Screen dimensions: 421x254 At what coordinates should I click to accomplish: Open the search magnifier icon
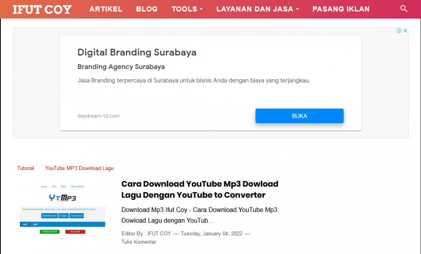[x=404, y=8]
